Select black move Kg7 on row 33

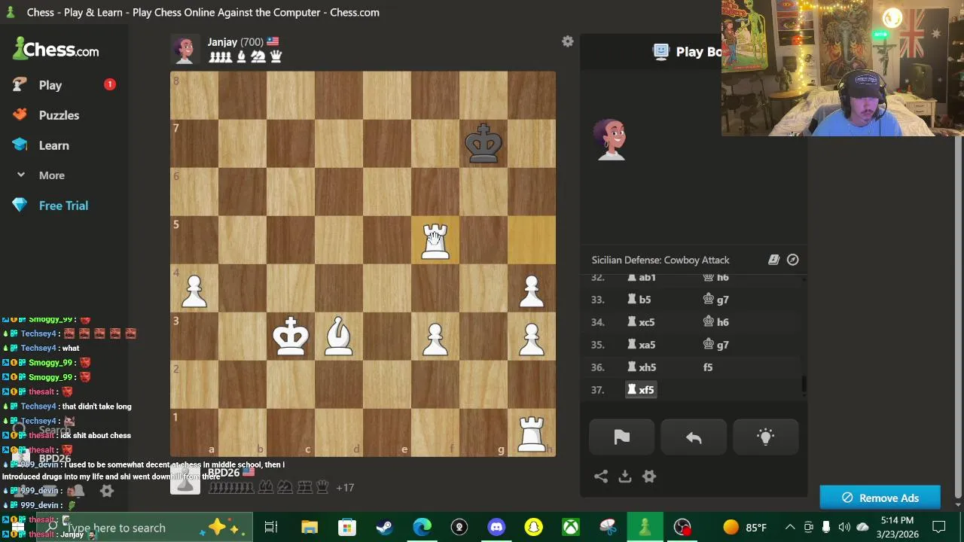click(715, 300)
